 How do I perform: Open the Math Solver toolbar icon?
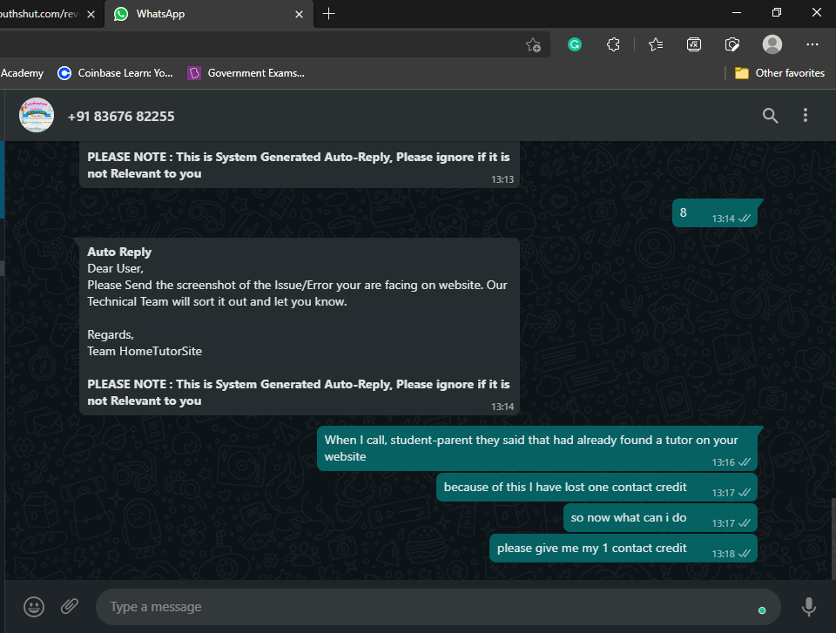coord(694,44)
